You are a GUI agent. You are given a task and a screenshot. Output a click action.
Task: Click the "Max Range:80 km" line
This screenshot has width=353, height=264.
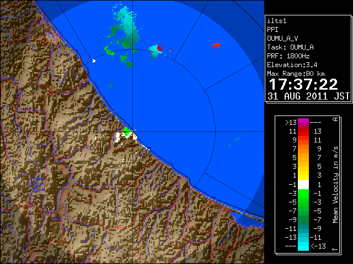click(x=296, y=74)
